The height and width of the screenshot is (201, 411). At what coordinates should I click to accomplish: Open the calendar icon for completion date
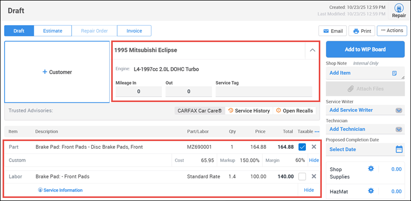399,149
